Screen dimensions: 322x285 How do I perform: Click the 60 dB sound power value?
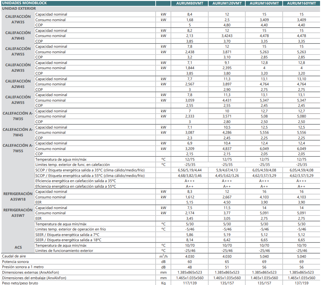pos(189,262)
